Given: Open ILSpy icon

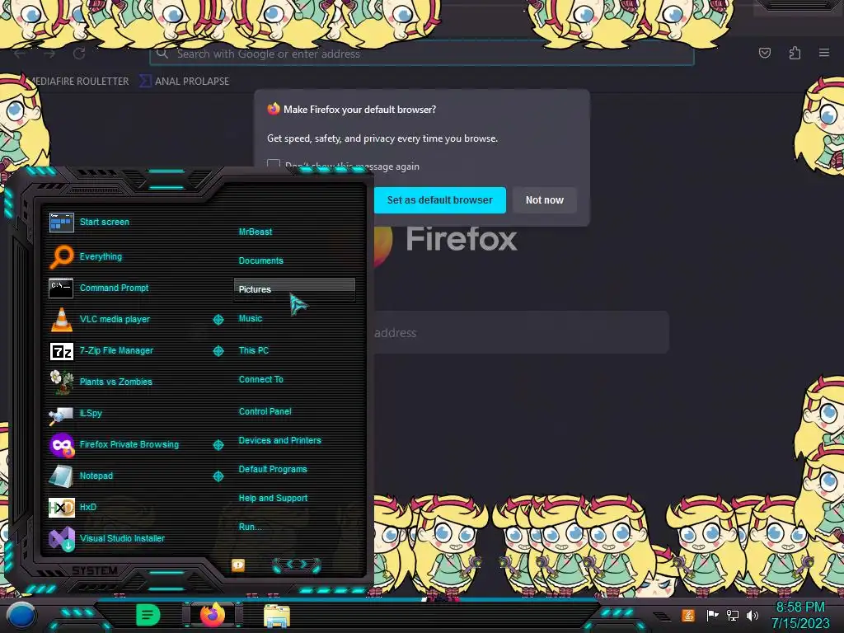Looking at the screenshot, I should [61, 415].
